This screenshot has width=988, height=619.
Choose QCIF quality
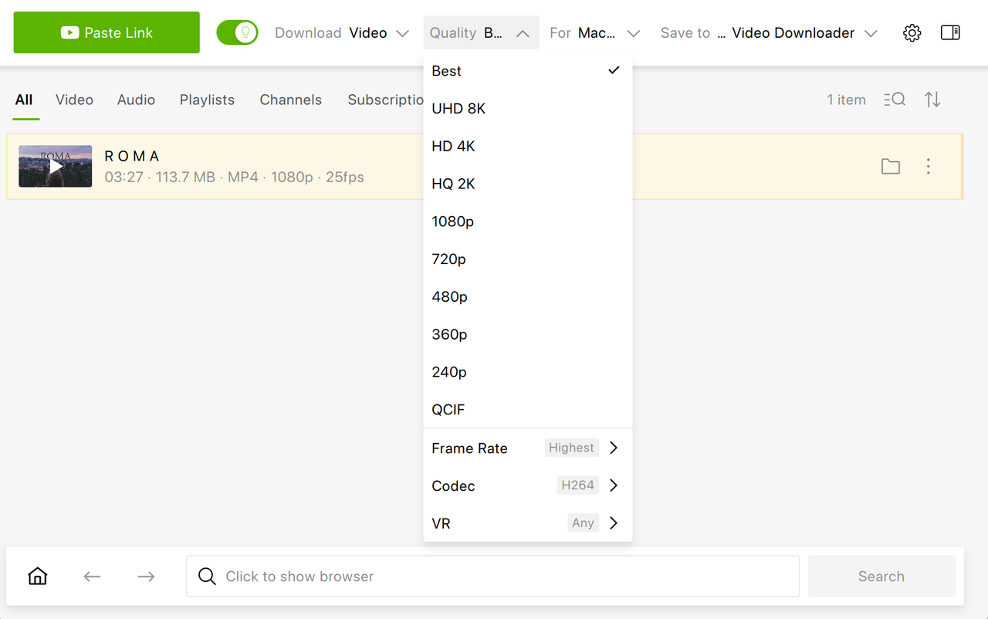pos(528,410)
